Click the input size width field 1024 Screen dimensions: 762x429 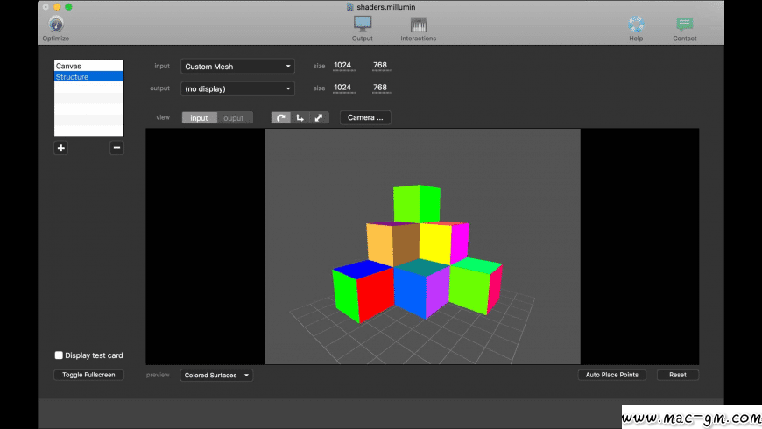[343, 66]
